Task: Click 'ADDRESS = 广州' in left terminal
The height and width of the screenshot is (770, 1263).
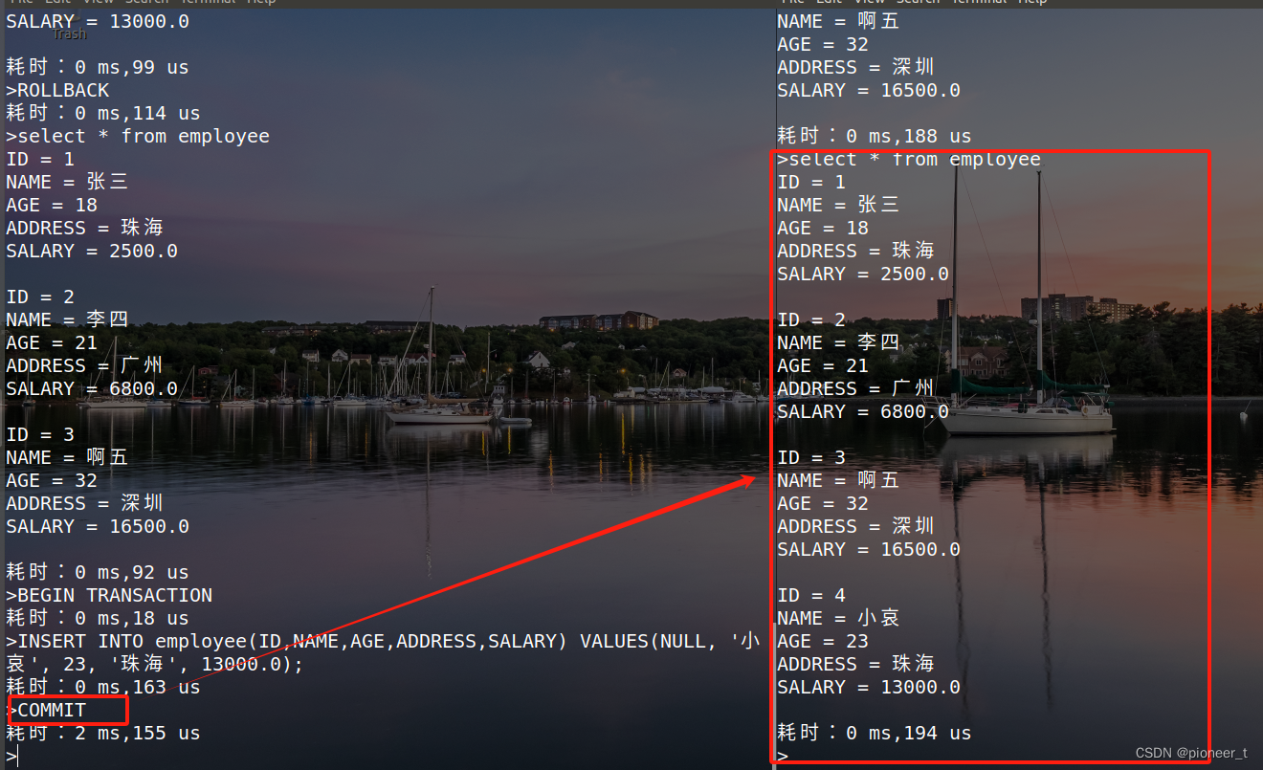Action: click(84, 366)
